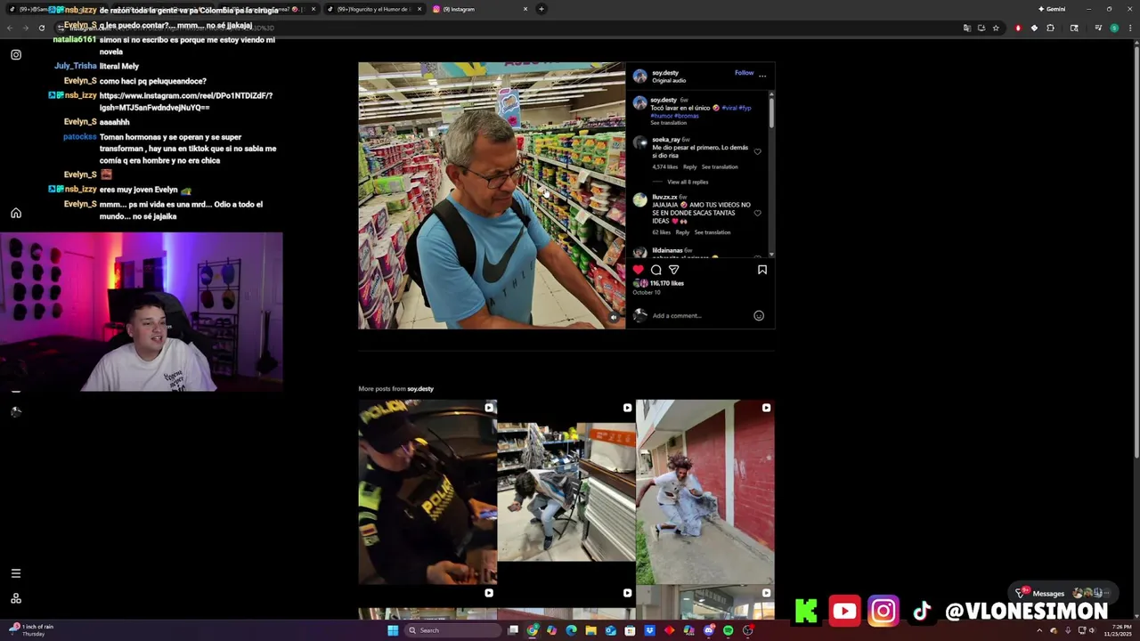Reload the page
Viewport: 1140px width, 641px height.
(x=41, y=28)
